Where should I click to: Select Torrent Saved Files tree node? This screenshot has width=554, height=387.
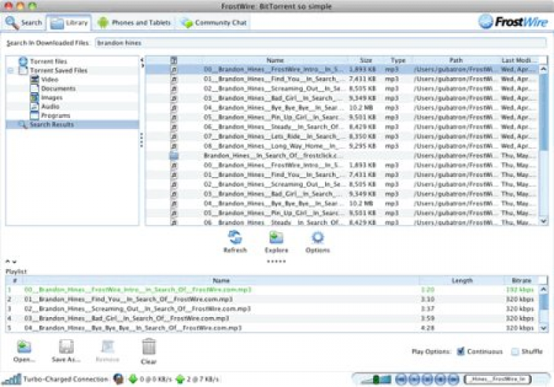[x=58, y=71]
